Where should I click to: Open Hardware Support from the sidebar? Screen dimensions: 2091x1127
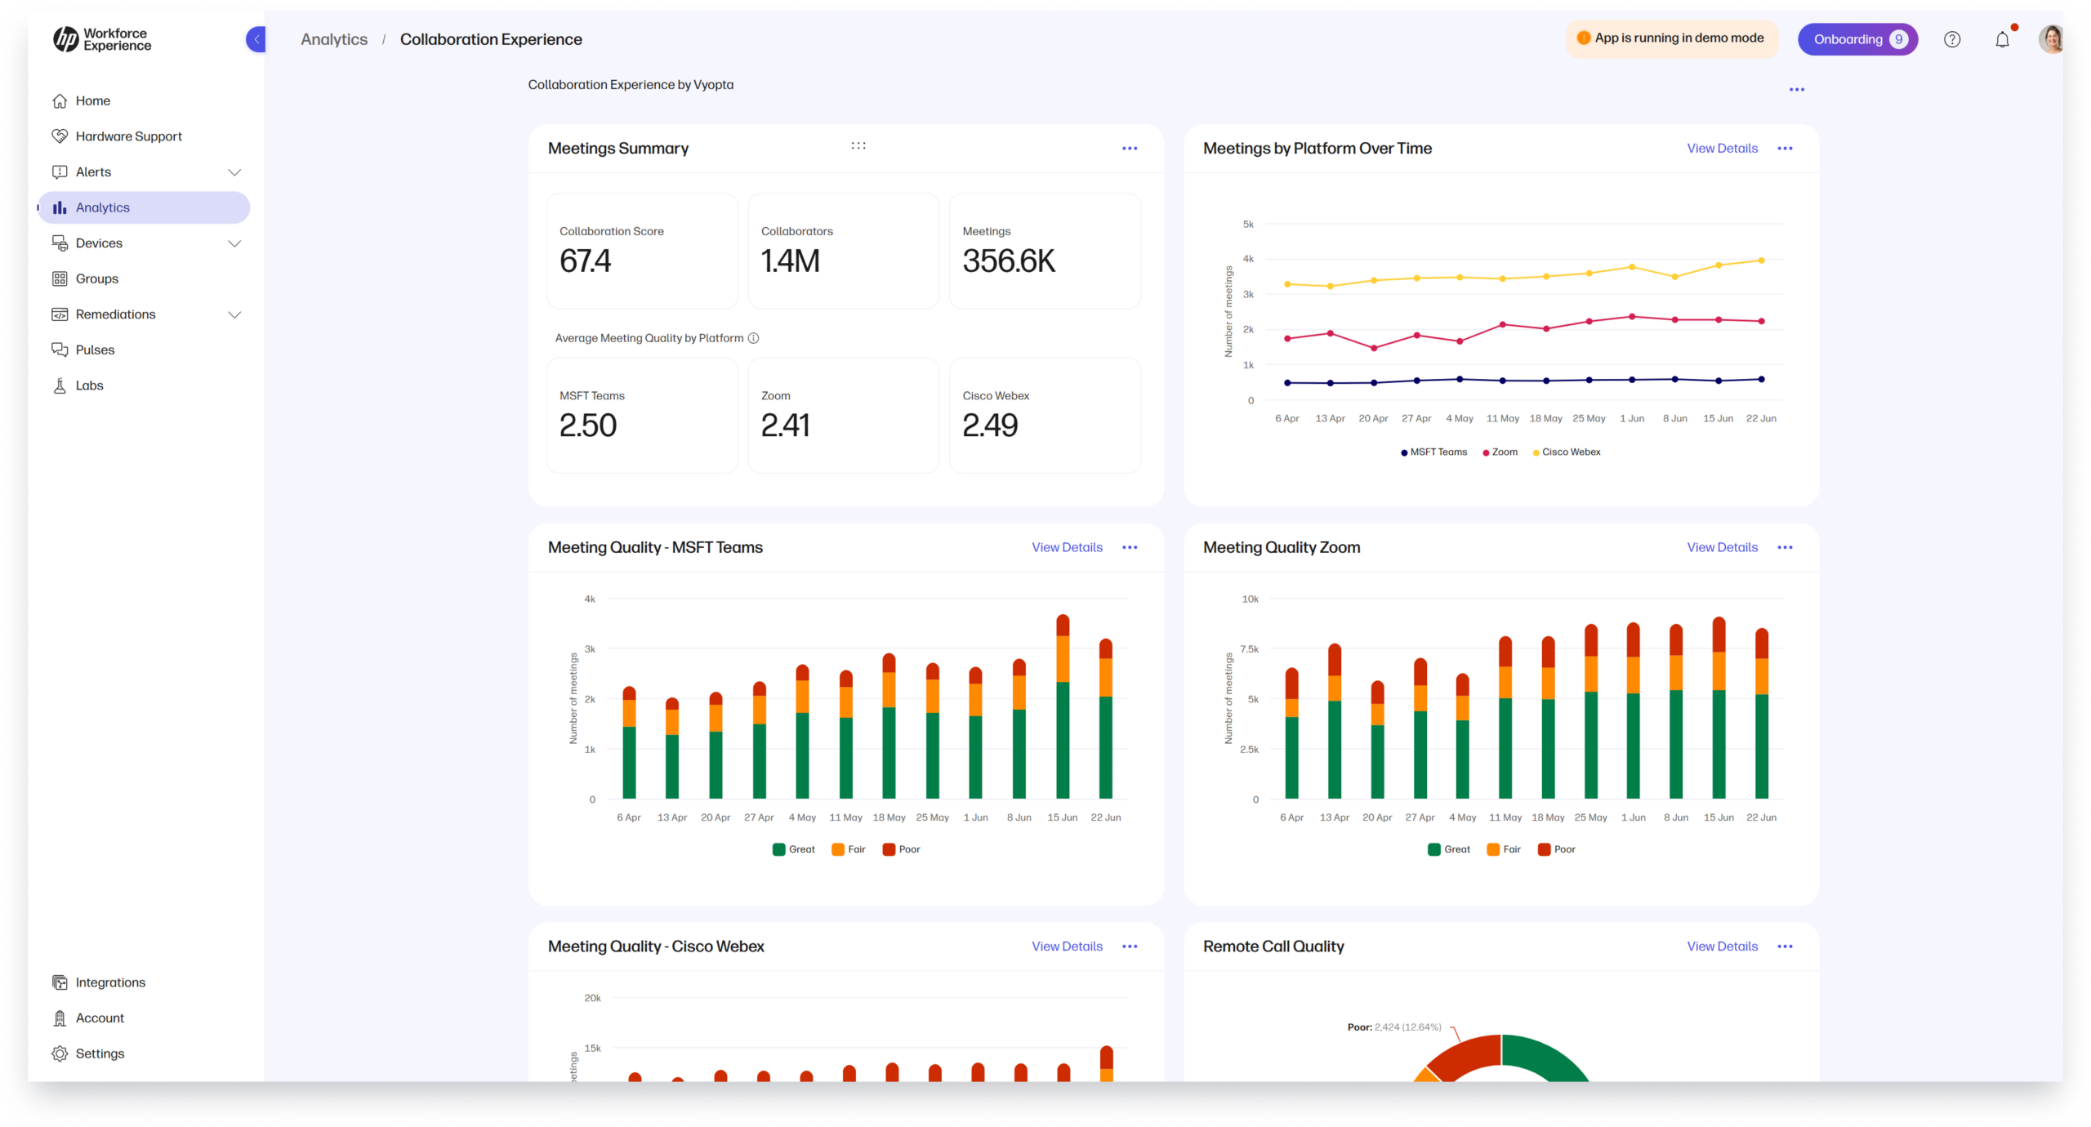[128, 136]
